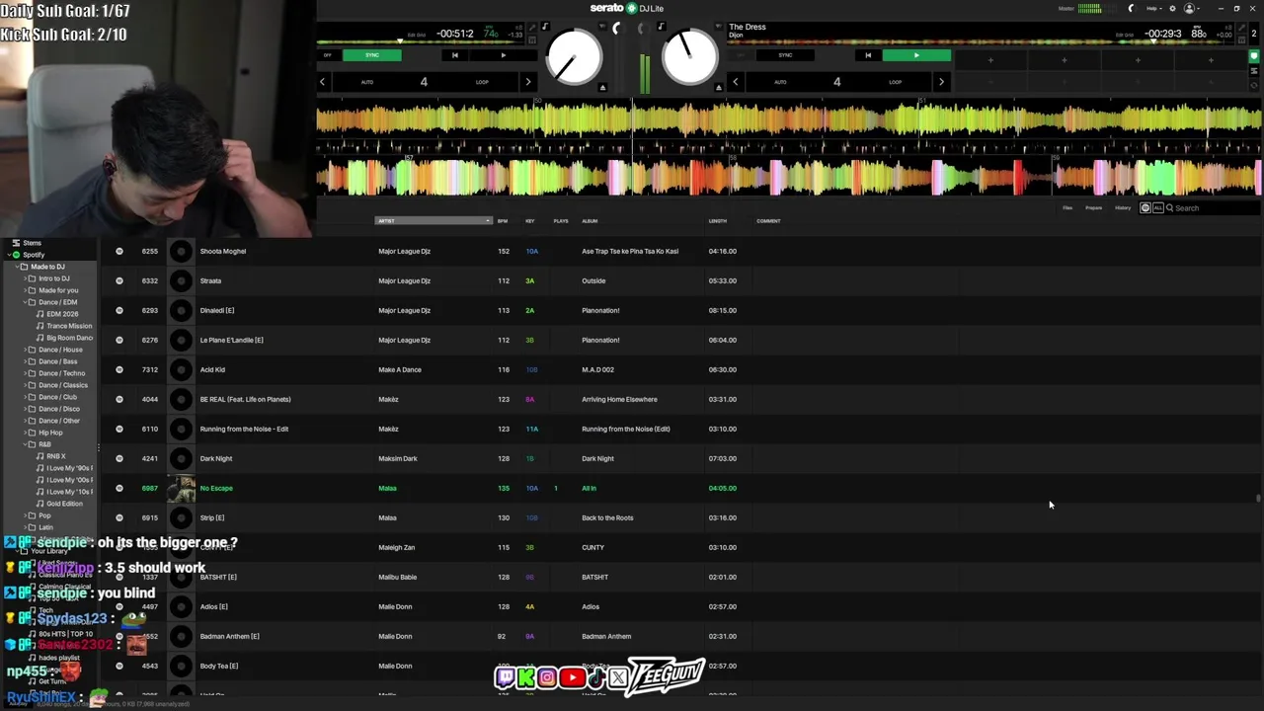Collapse the R&B folder
The image size is (1264, 711).
[x=24, y=444]
